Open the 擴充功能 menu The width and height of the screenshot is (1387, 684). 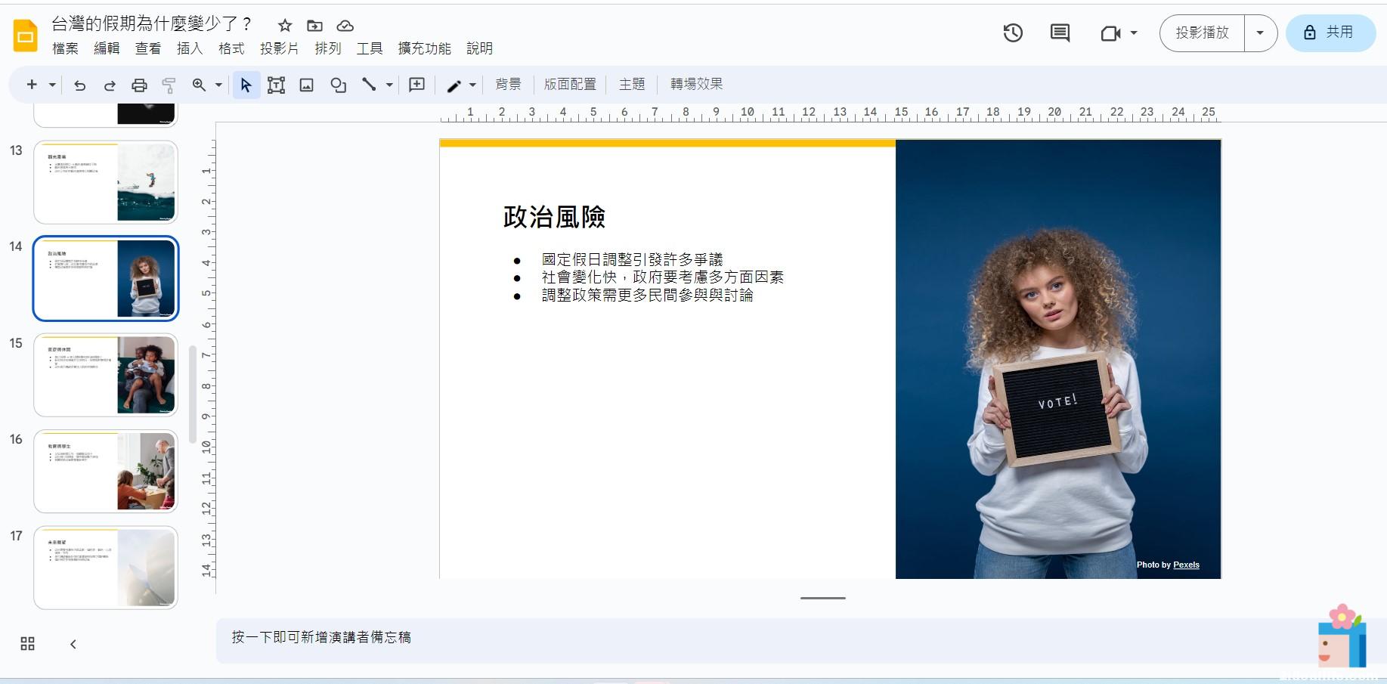click(424, 49)
